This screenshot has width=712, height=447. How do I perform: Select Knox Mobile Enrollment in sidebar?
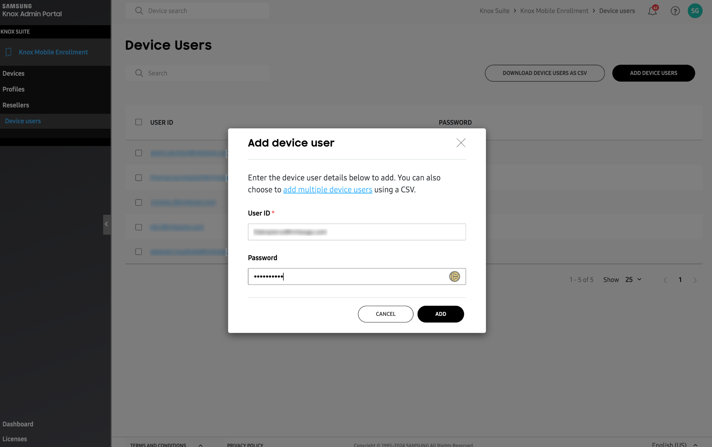[53, 52]
